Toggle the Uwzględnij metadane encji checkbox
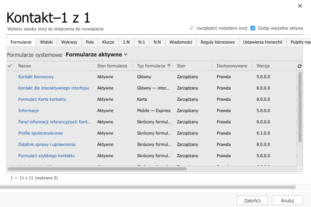This screenshot has height=207, width=311. point(191,28)
